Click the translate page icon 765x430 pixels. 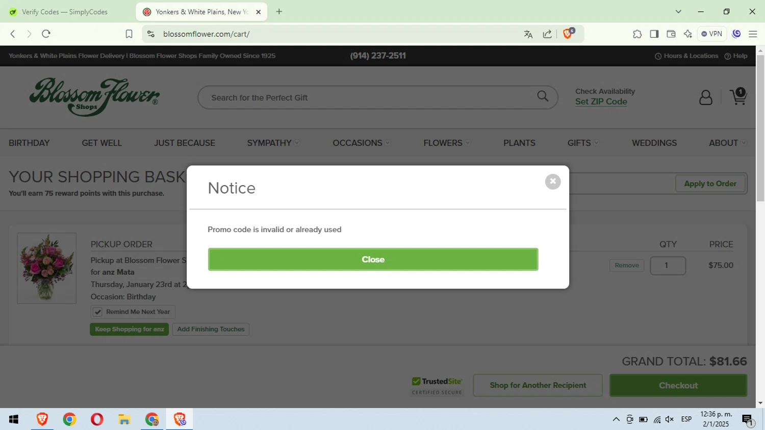tap(528, 34)
